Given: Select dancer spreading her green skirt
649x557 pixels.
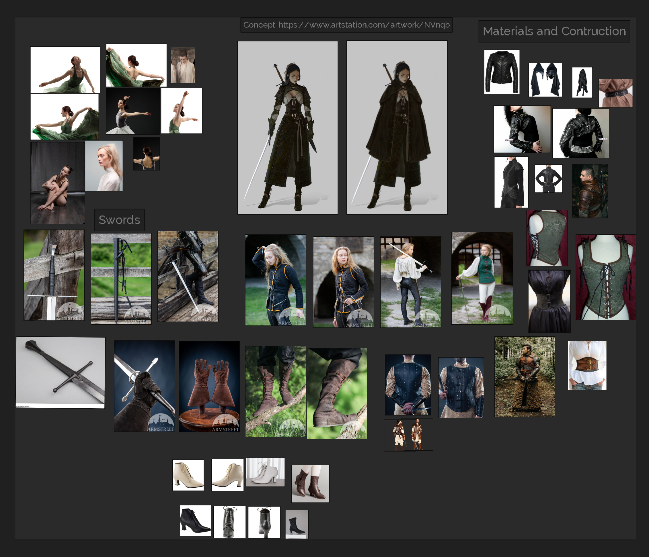Looking at the screenshot, I should (65, 117).
